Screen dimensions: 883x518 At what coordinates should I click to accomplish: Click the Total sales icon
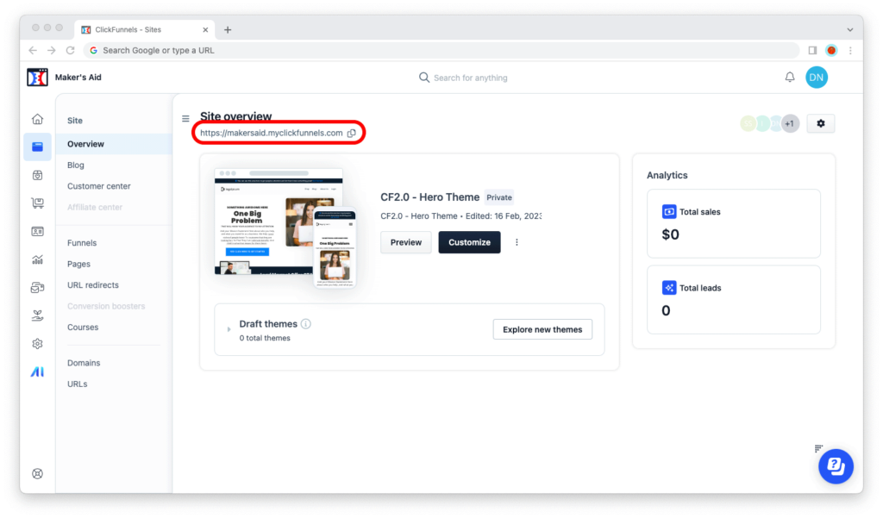point(669,212)
